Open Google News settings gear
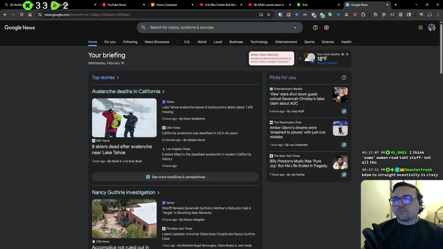 click(326, 27)
